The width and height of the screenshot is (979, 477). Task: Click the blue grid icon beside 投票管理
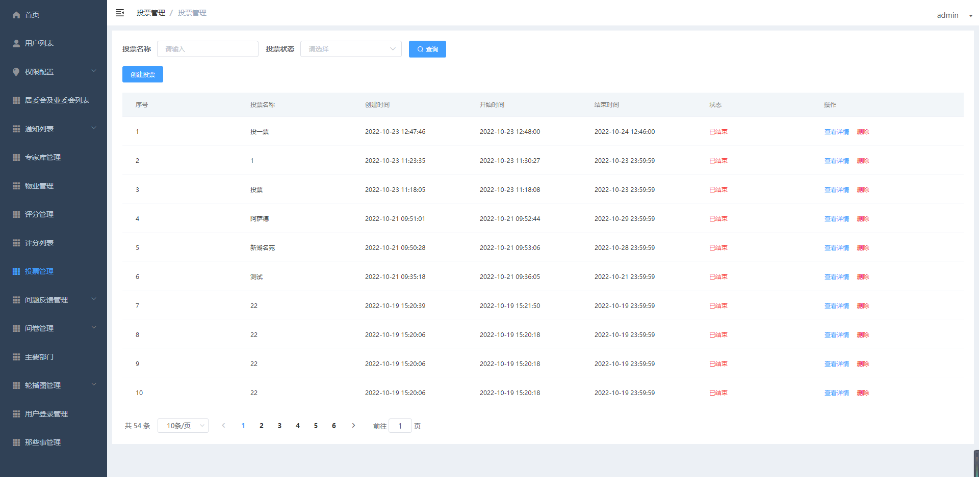(16, 271)
